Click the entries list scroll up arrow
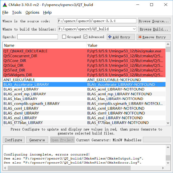The width and height of the screenshot is (173, 173). (x=168, y=44)
